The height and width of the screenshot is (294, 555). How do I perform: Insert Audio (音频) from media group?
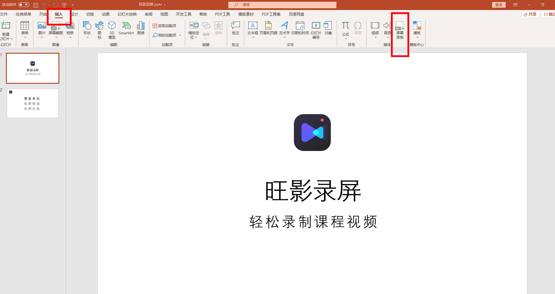[387, 29]
